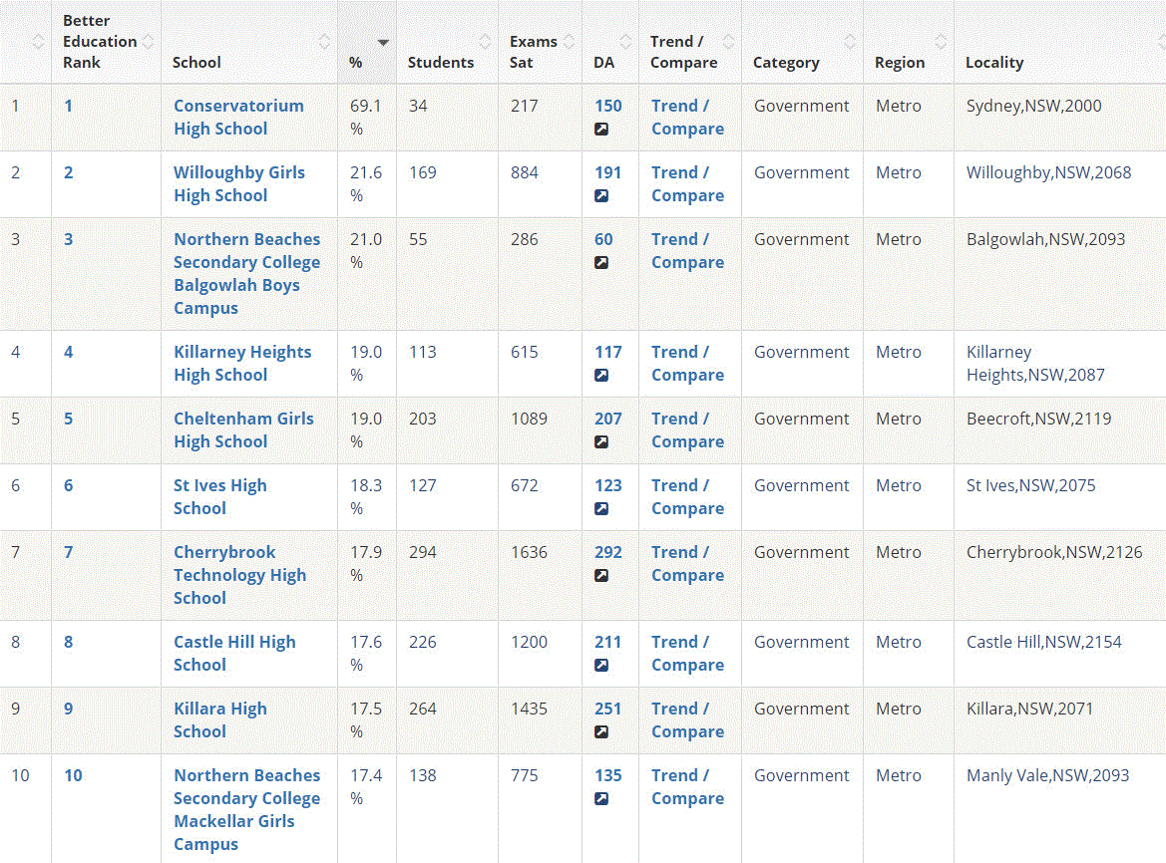This screenshot has height=863, width=1166.
Task: Open Cherrybrook Technology High School page
Action: (239, 575)
